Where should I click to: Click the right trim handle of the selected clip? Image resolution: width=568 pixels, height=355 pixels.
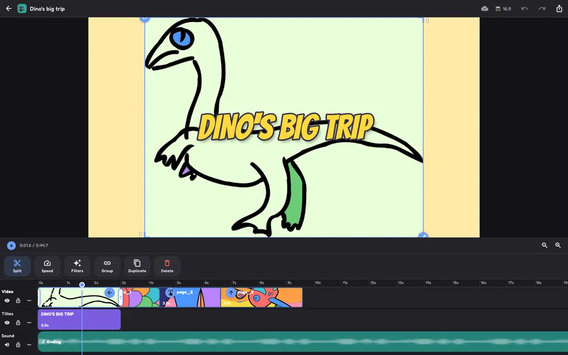(x=121, y=297)
